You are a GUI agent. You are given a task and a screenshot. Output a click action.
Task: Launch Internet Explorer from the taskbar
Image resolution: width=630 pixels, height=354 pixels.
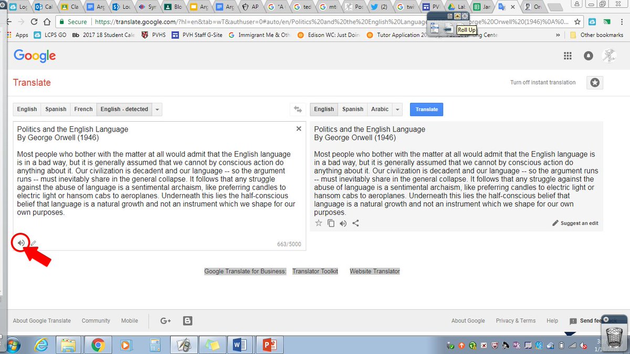click(41, 345)
